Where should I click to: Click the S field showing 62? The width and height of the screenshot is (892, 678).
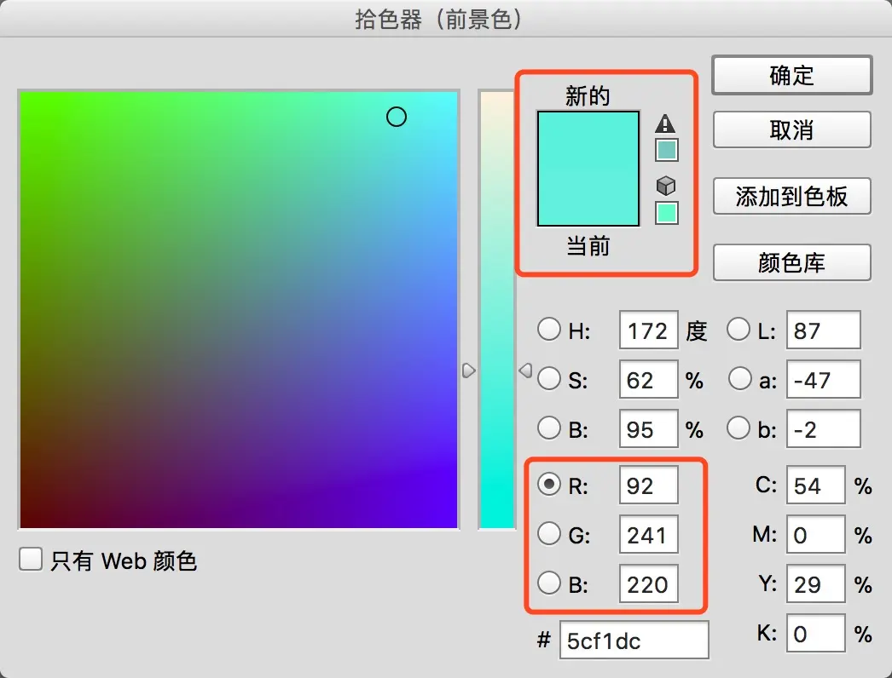tap(648, 380)
